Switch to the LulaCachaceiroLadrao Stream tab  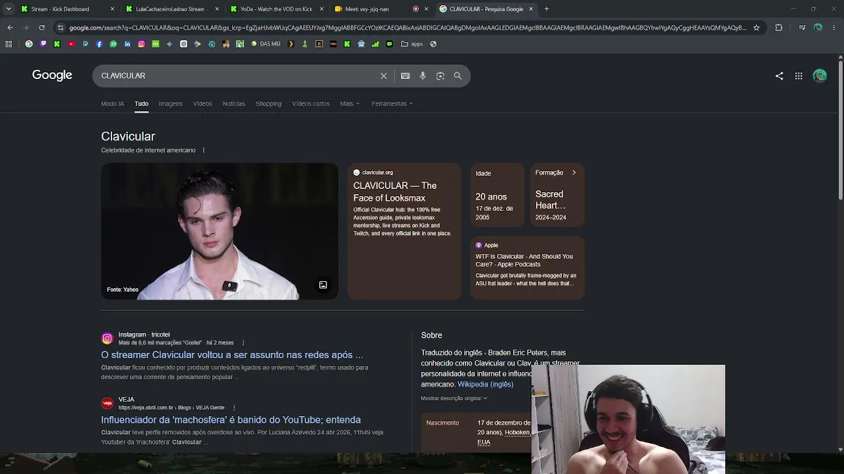point(172,9)
